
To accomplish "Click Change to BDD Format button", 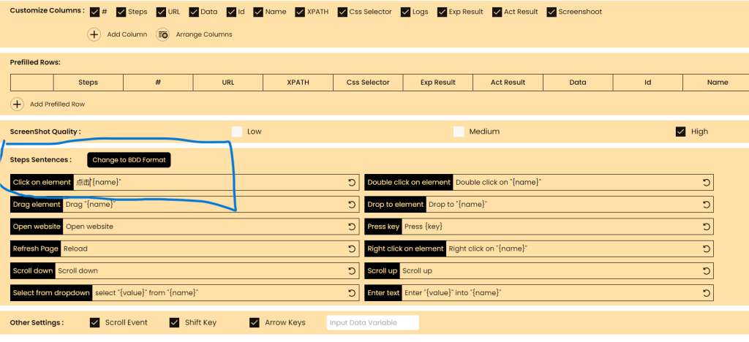I will click(x=129, y=160).
